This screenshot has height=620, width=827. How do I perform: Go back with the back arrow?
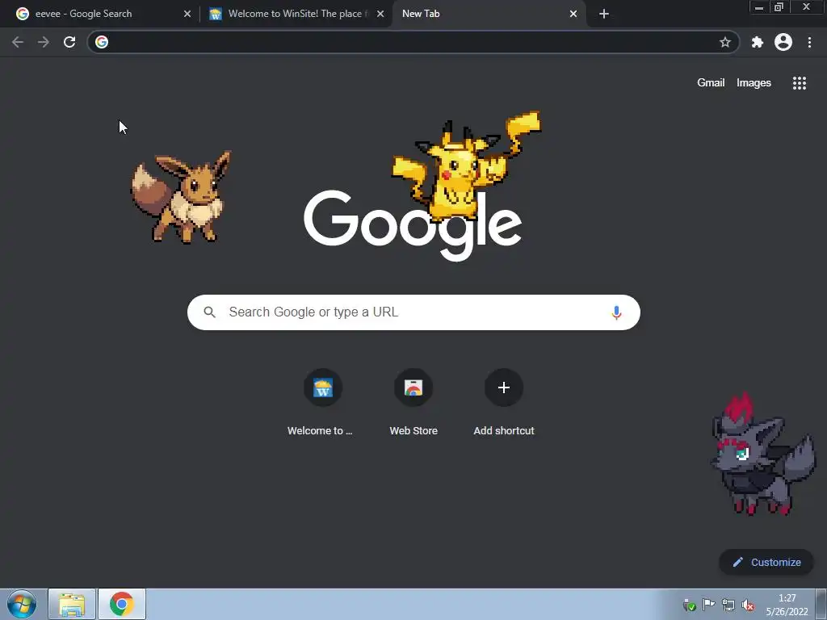coord(18,42)
